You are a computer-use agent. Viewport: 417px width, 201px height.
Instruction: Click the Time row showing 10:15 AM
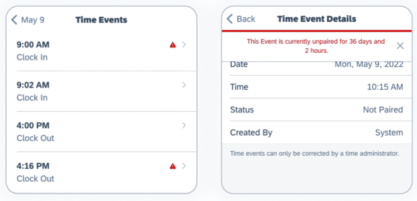click(316, 87)
